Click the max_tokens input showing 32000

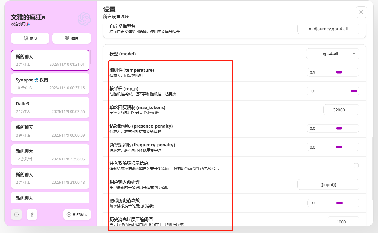[x=341, y=110]
